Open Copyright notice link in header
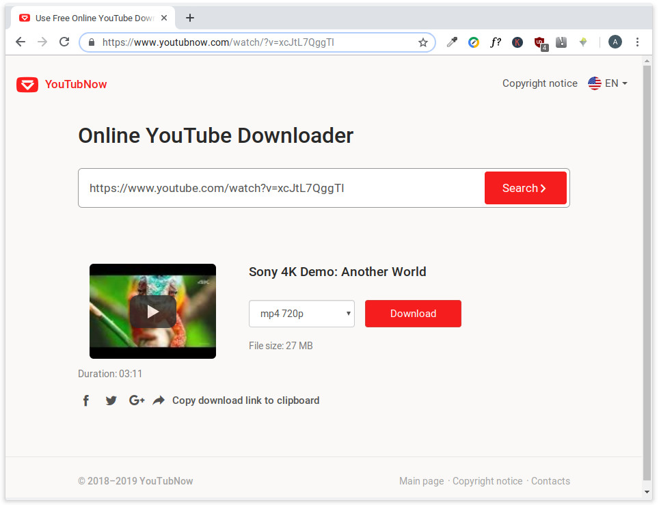The height and width of the screenshot is (505, 659). tap(539, 83)
